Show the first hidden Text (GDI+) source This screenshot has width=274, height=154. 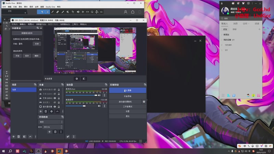[x=55, y=94]
